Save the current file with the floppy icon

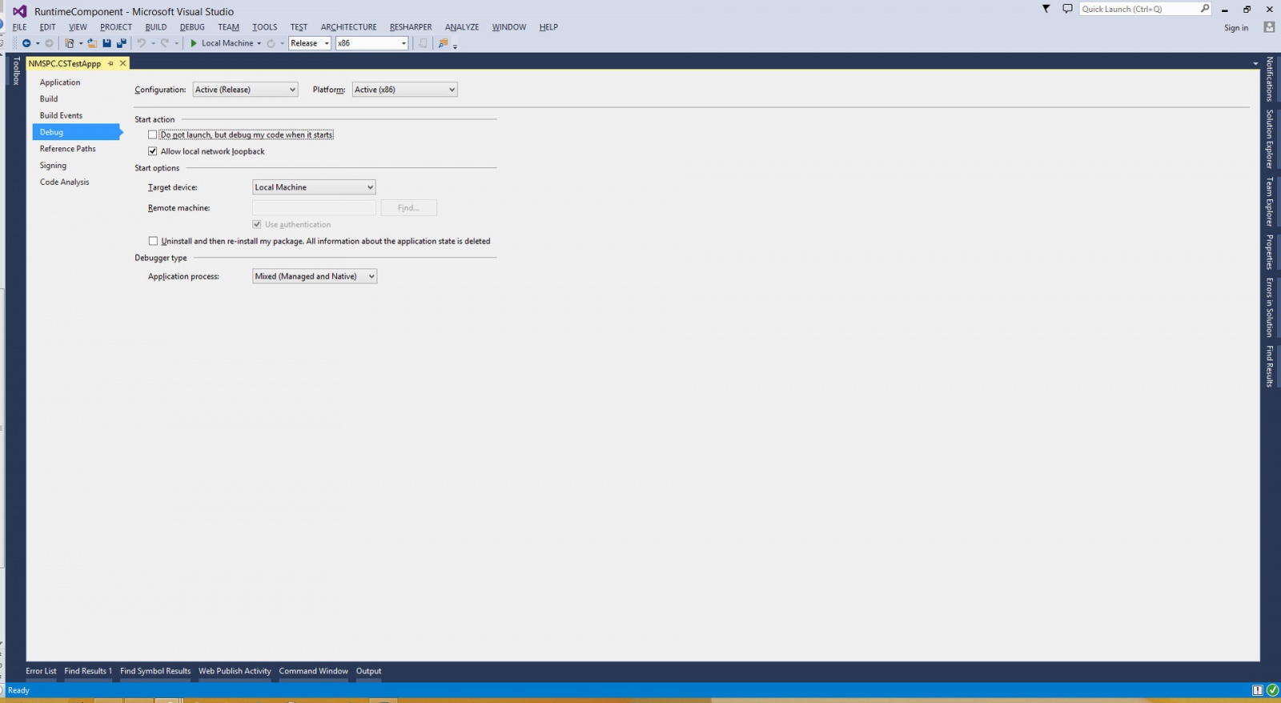tap(106, 43)
